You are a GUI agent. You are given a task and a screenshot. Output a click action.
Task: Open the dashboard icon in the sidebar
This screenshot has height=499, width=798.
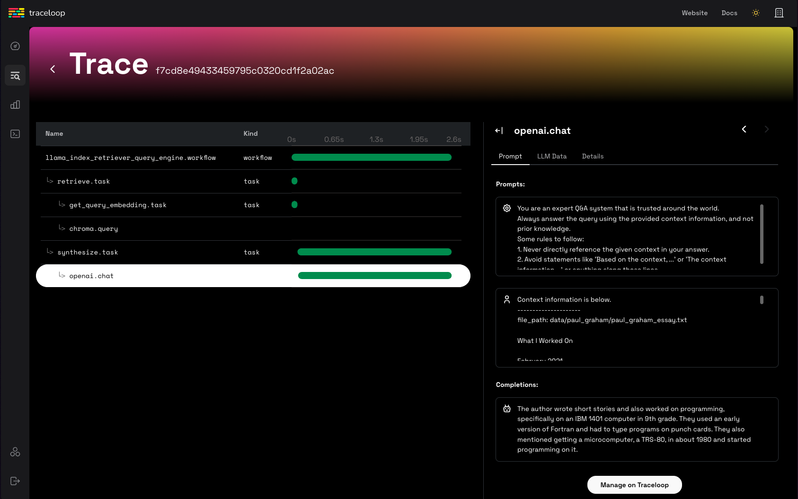tap(15, 46)
